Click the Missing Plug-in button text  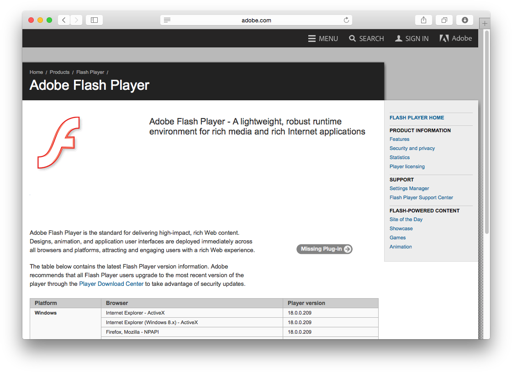(321, 249)
